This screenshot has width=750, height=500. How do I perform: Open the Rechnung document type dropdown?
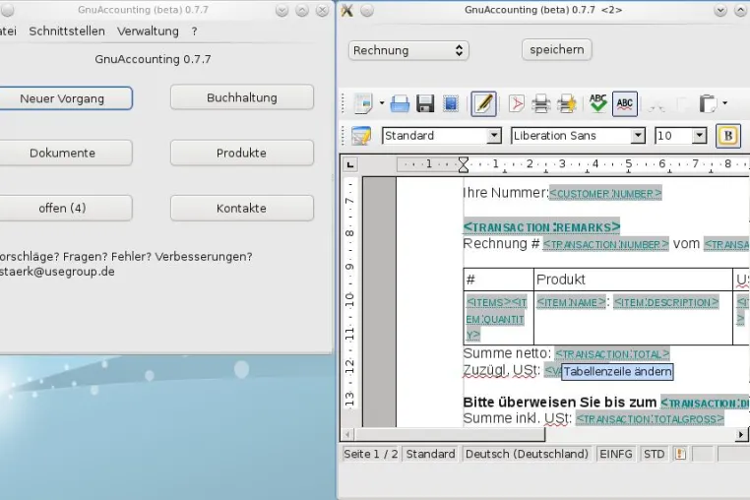(x=408, y=50)
